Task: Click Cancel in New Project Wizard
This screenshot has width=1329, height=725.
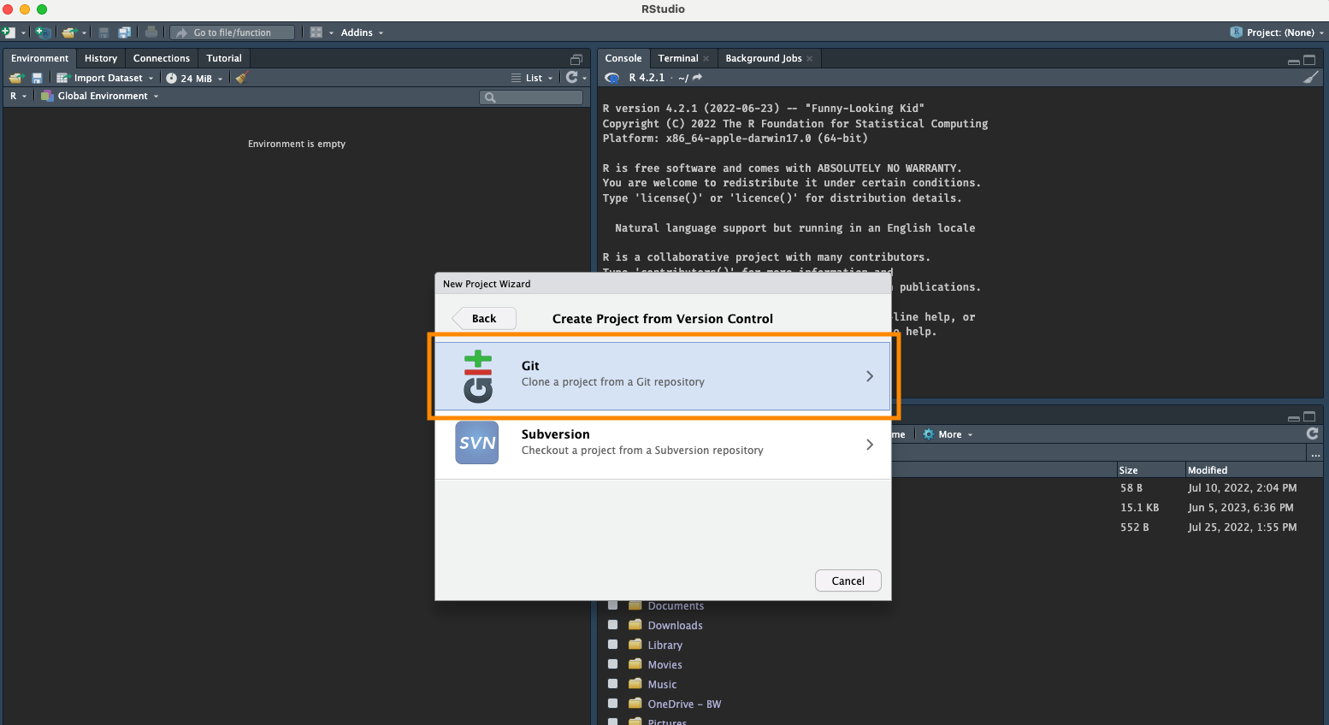Action: tap(848, 581)
